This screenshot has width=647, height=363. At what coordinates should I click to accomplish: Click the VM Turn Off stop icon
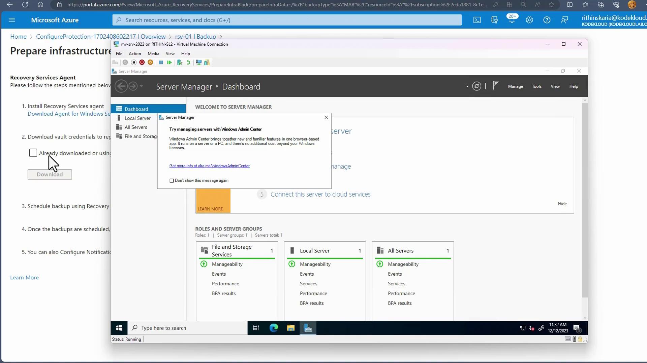134,63
